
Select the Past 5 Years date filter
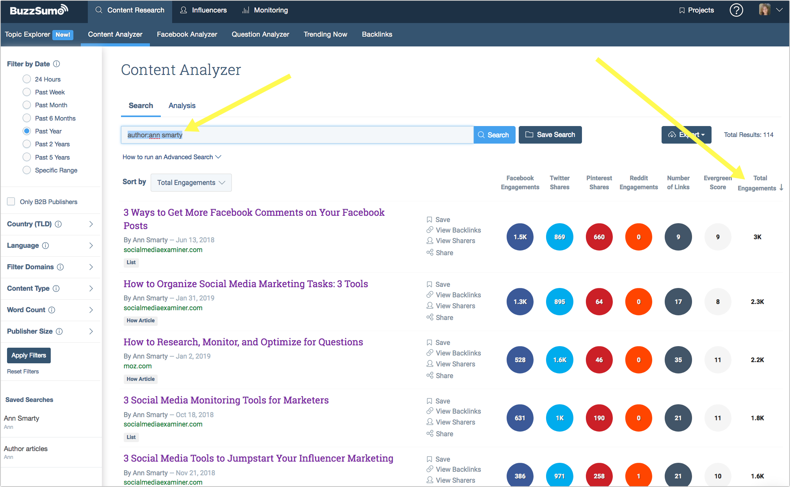pyautogui.click(x=27, y=157)
